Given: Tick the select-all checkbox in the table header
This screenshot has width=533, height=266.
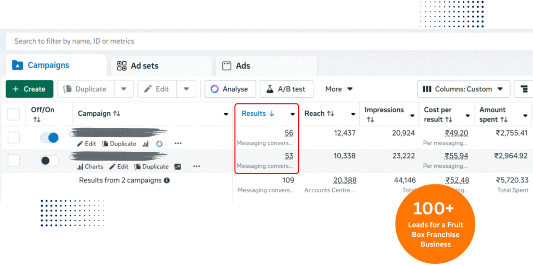Looking at the screenshot, I should (x=14, y=114).
